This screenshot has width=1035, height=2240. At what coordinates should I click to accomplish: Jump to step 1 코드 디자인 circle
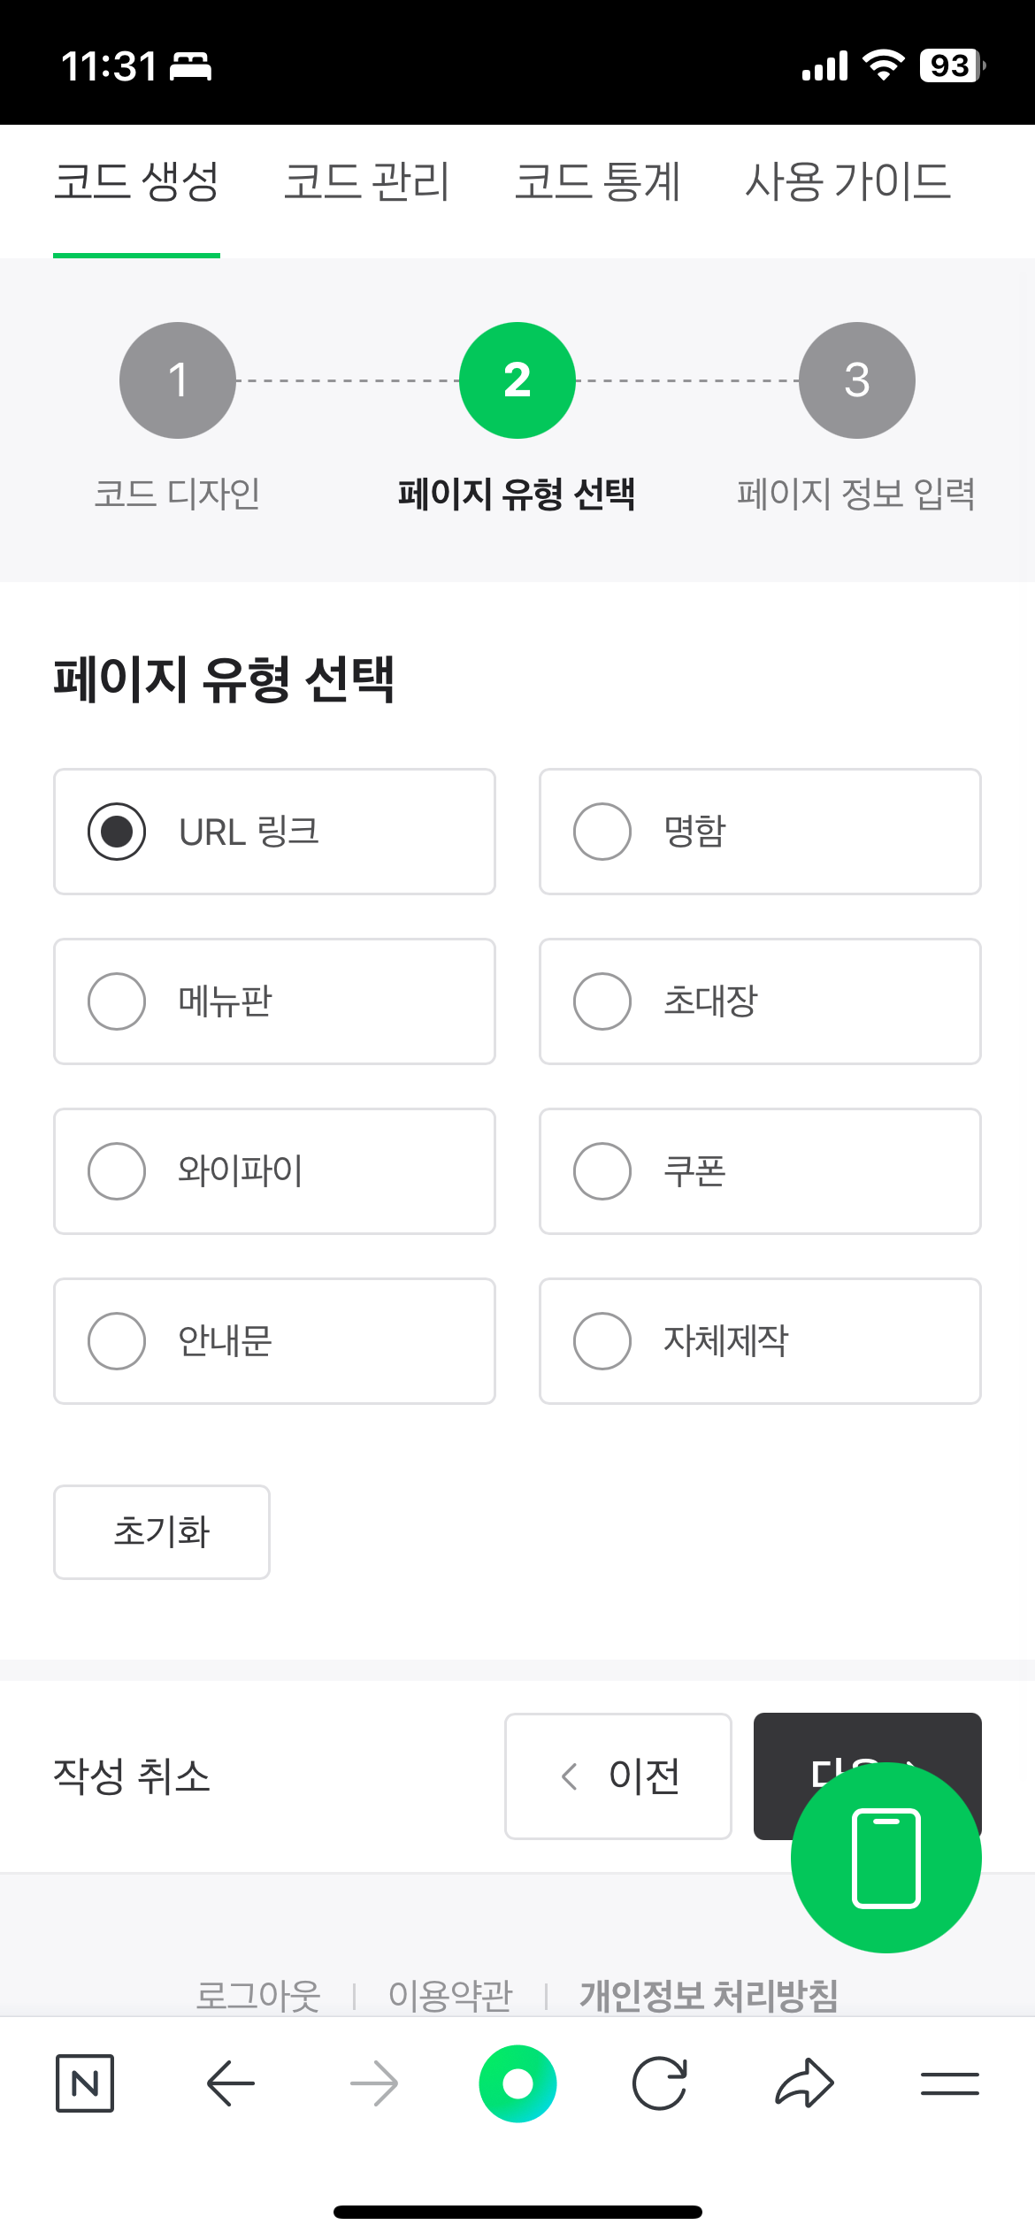(178, 380)
